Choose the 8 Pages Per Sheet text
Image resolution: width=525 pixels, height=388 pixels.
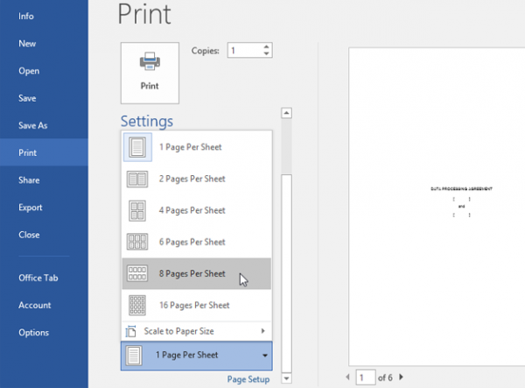192,274
